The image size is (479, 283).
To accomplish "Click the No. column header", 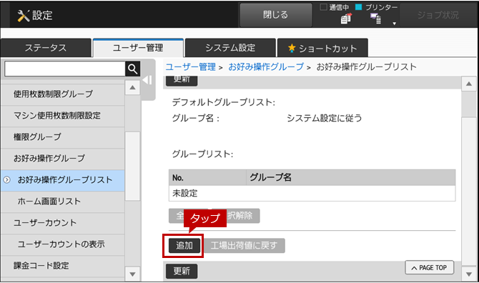I will click(x=207, y=177).
